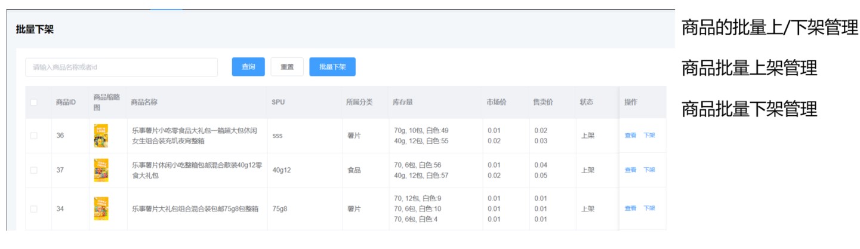860x249 pixels.
Task: Check the checkbox for product ID 37
Action: [x=34, y=170]
